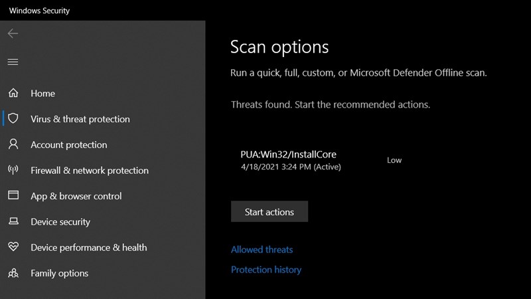
Task: Click 'Threats found. Start the recommended actions.' text
Action: pos(331,104)
